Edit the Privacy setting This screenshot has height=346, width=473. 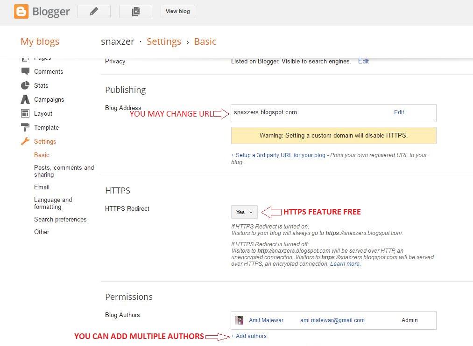pyautogui.click(x=363, y=61)
